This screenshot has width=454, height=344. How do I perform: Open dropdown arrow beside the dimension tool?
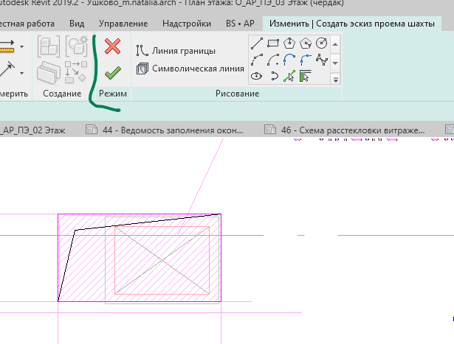pos(21,73)
